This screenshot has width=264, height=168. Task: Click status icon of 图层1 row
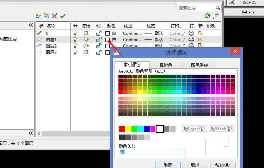pyautogui.click(x=39, y=39)
